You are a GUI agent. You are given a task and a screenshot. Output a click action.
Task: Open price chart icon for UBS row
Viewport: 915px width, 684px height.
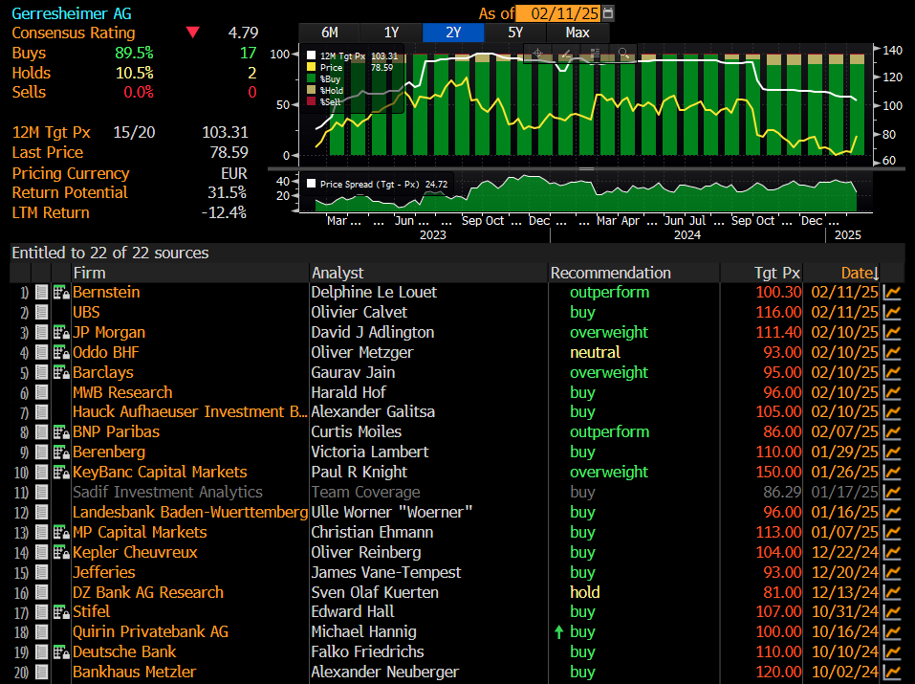click(x=892, y=313)
